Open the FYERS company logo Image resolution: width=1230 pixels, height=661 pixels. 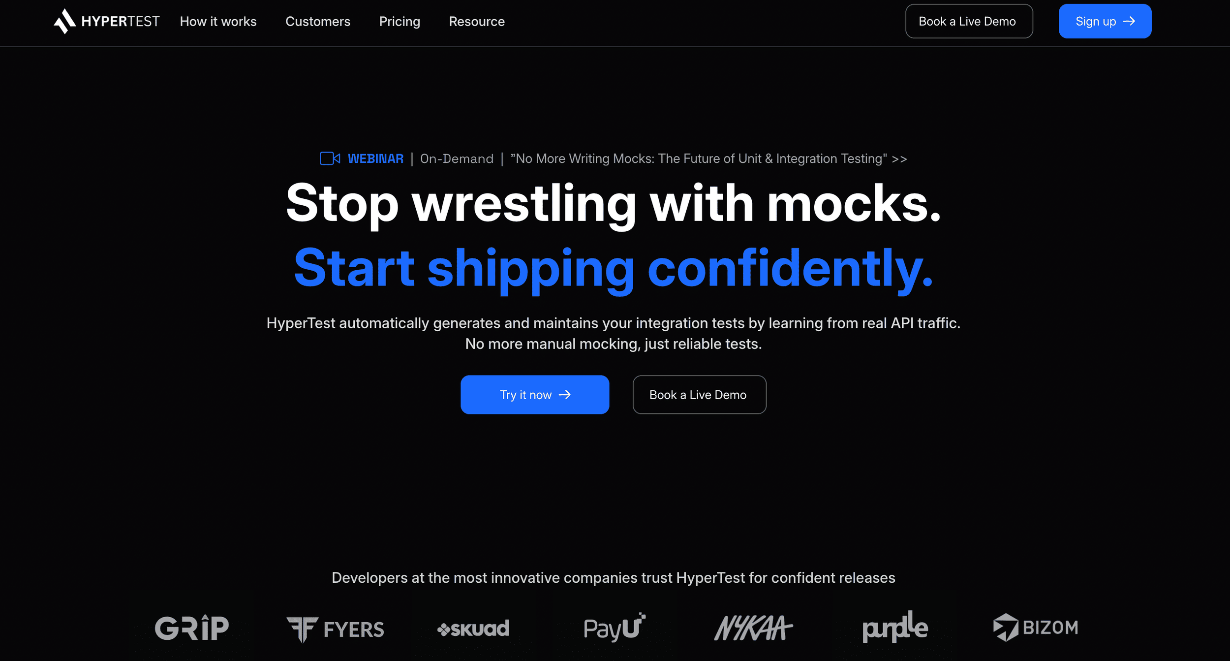[335, 629]
